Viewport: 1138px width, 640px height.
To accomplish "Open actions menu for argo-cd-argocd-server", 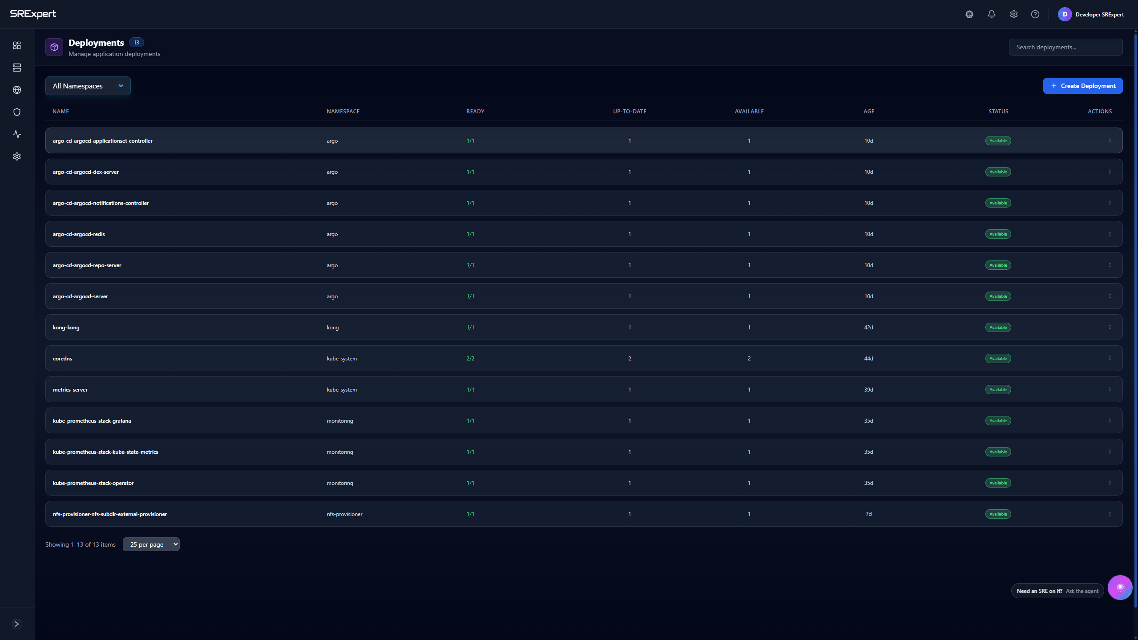I will click(1110, 296).
